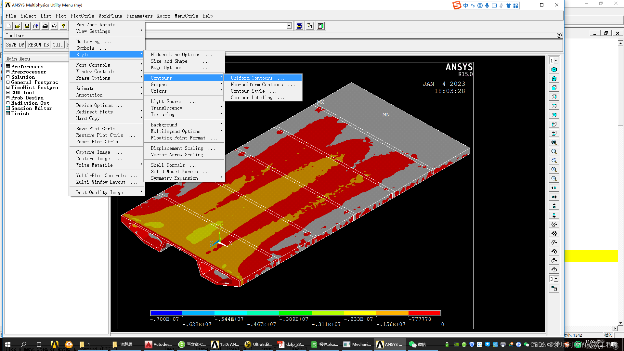The image size is (624, 351).
Task: Click the UltraEdit taskbar button
Action: click(259, 344)
